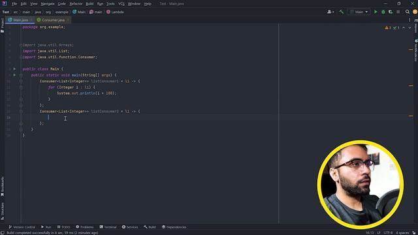Open the Problems tool window
Image resolution: width=418 pixels, height=235 pixels.
84,227
